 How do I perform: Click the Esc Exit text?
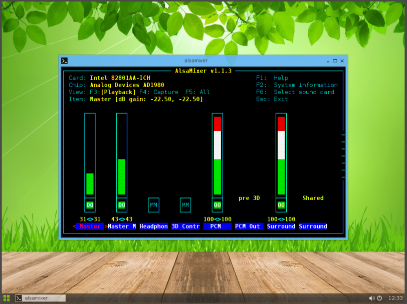point(273,99)
